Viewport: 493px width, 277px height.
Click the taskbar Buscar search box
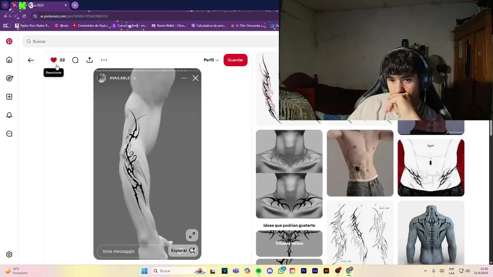point(179,271)
